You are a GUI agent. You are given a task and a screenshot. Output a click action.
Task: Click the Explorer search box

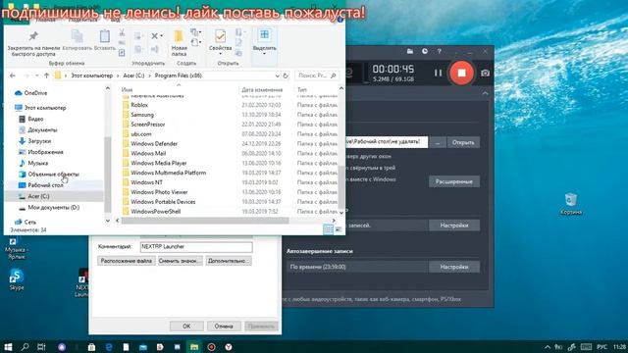pyautogui.click(x=316, y=76)
